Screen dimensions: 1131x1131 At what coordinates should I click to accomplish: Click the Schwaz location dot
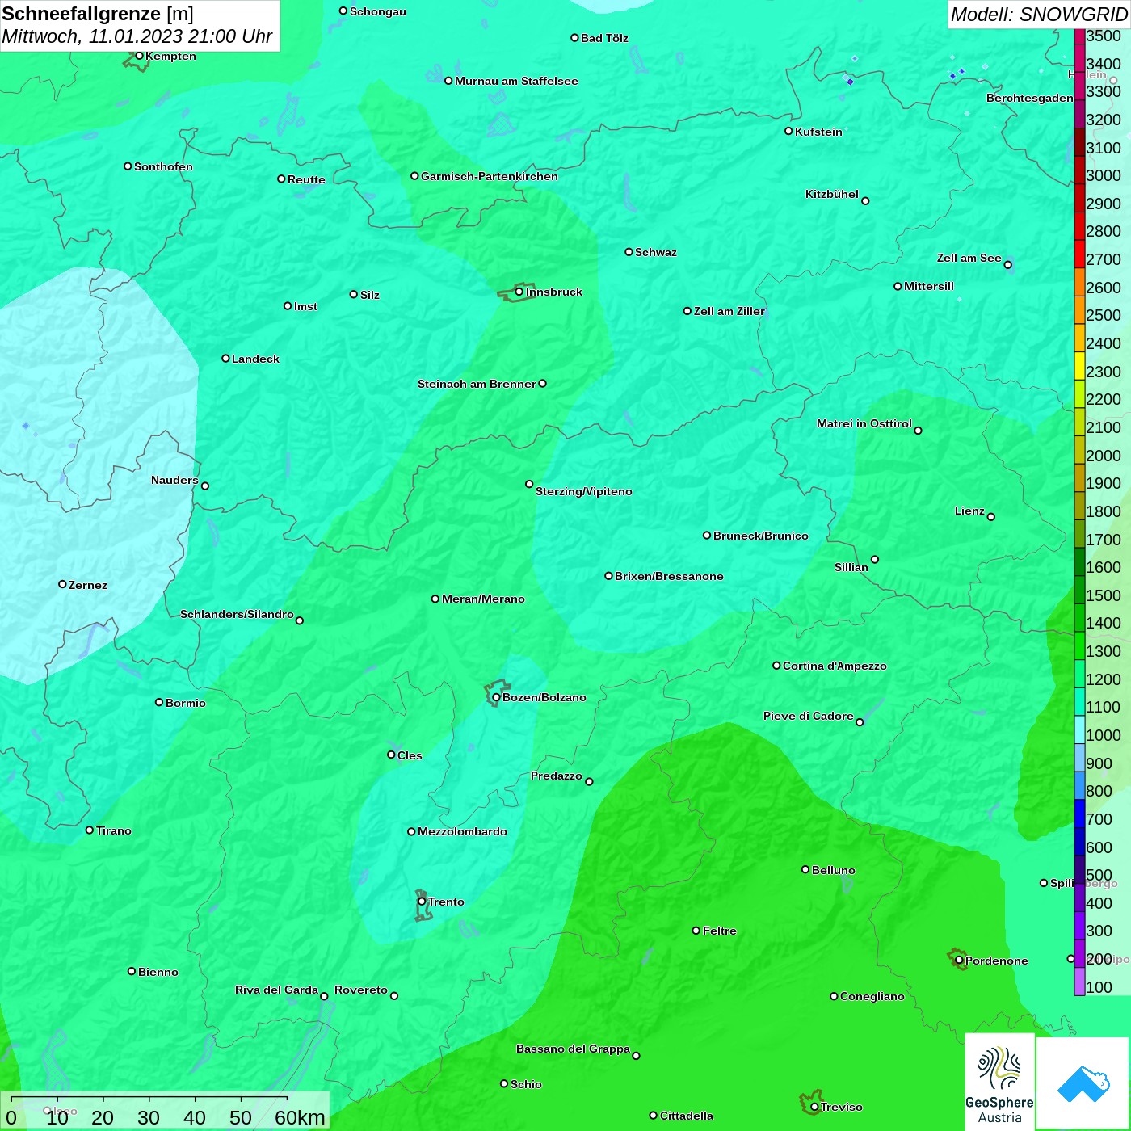point(629,252)
